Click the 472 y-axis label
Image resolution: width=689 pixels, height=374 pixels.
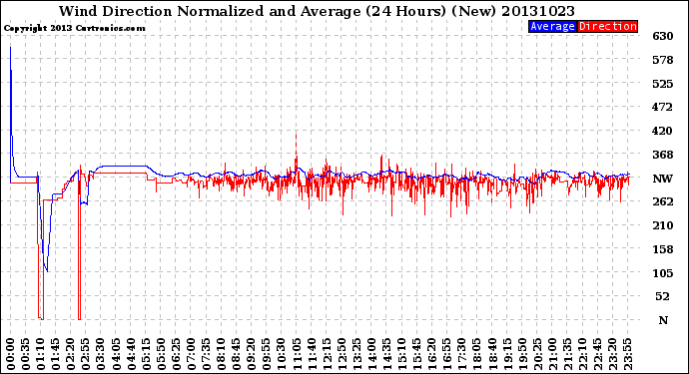pyautogui.click(x=663, y=107)
